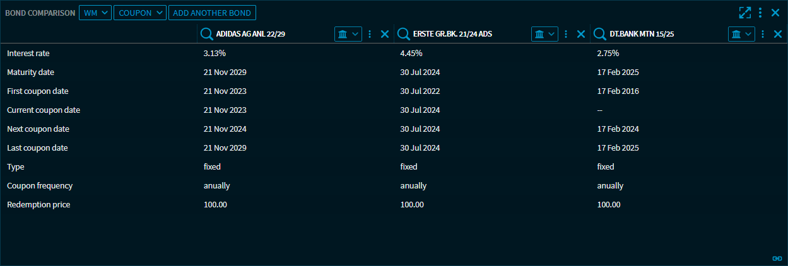Remove the DT.BANK MTN 15/25 bond column
This screenshot has height=266, width=788.
(778, 34)
